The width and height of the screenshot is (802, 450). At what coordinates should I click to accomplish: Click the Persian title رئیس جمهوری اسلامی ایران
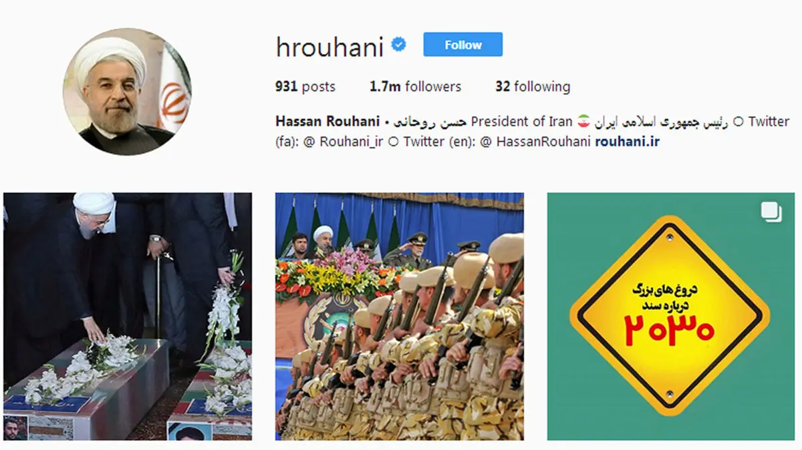[661, 122]
